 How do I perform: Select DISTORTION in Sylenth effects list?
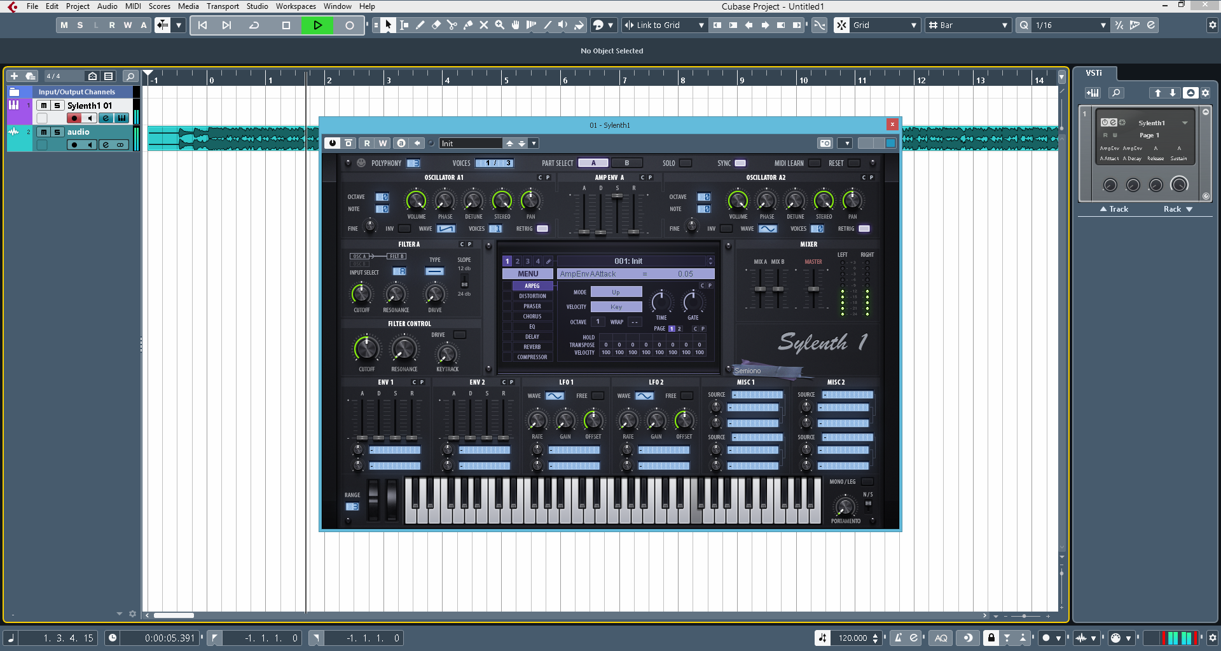pos(532,296)
